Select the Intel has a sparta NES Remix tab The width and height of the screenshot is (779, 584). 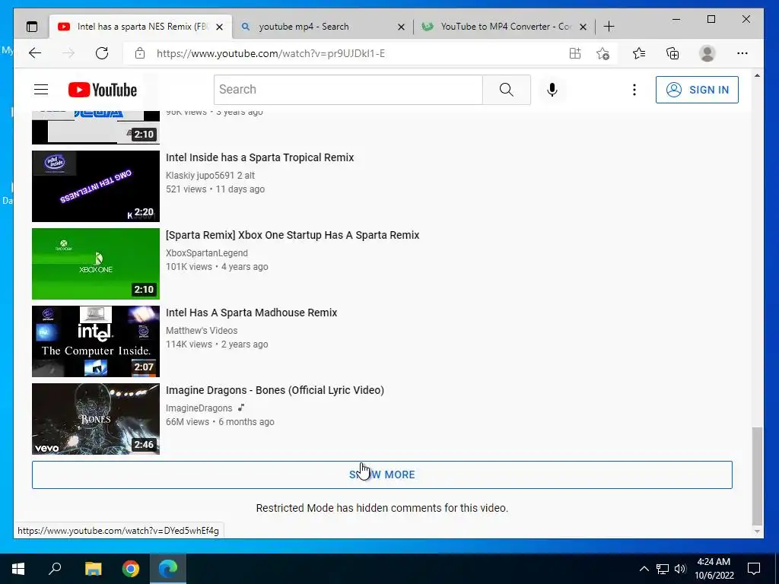(141, 27)
